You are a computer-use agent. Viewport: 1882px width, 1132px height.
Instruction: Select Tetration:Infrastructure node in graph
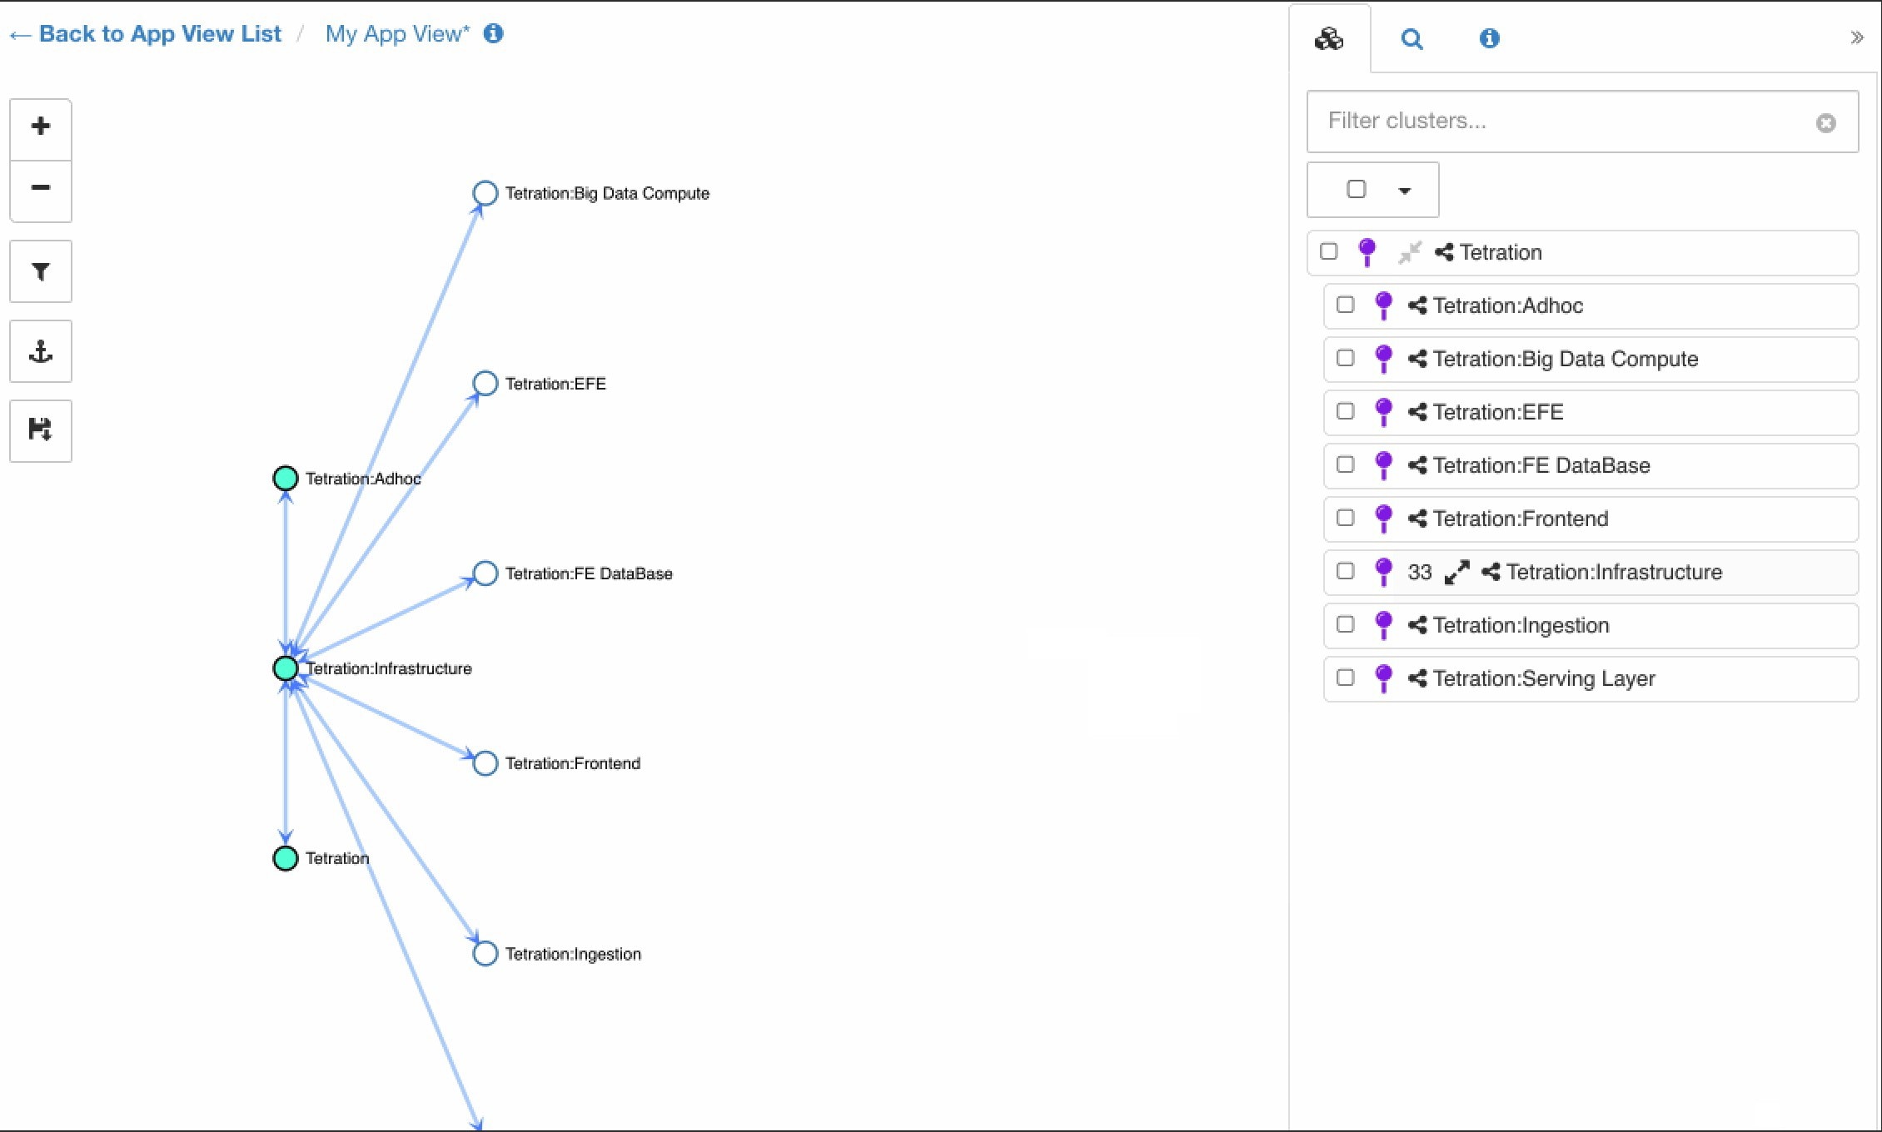[x=286, y=668]
